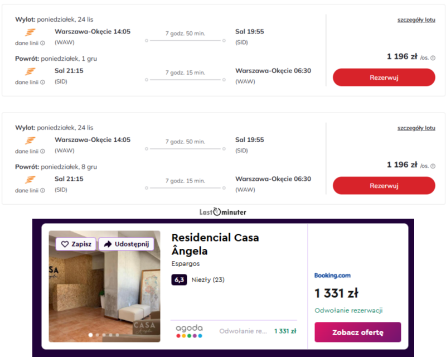Expand 'szczegóły lotu' for the 8 gru return flight
This screenshot has width=446, height=357.
click(416, 128)
